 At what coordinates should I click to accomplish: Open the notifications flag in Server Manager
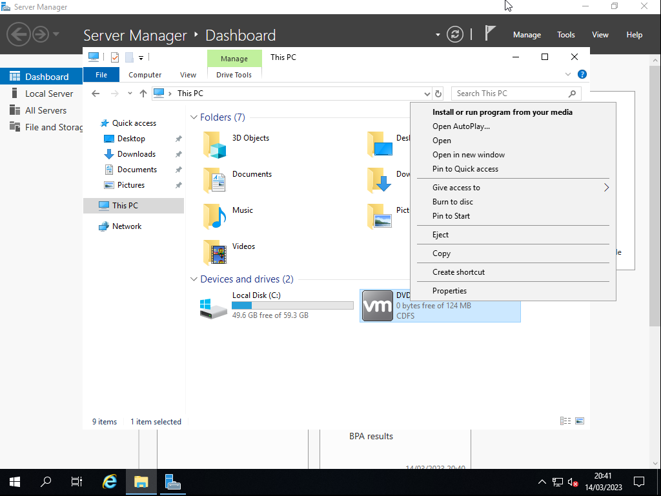[x=491, y=34]
